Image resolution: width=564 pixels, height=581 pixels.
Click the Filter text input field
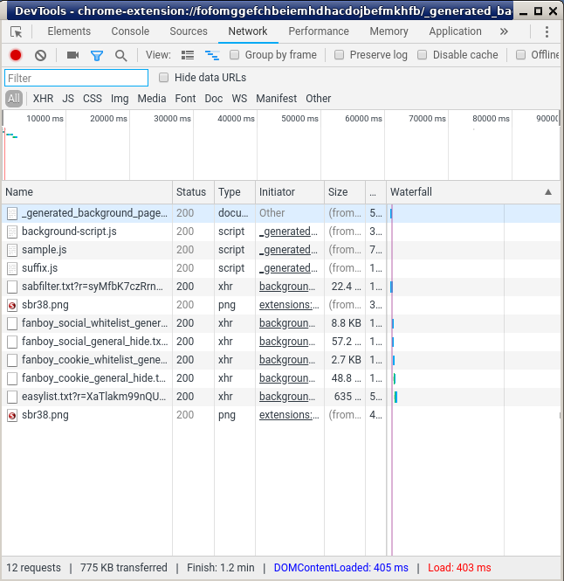click(x=77, y=79)
